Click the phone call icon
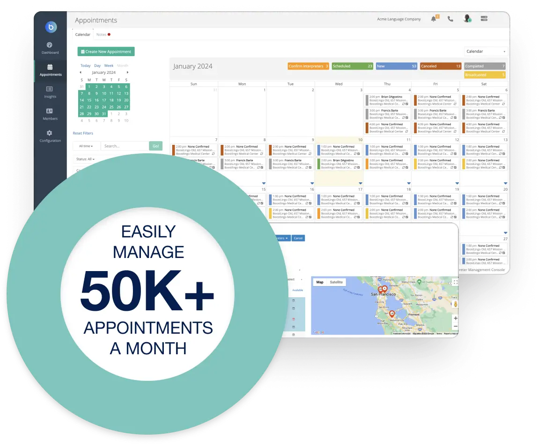 pos(450,19)
